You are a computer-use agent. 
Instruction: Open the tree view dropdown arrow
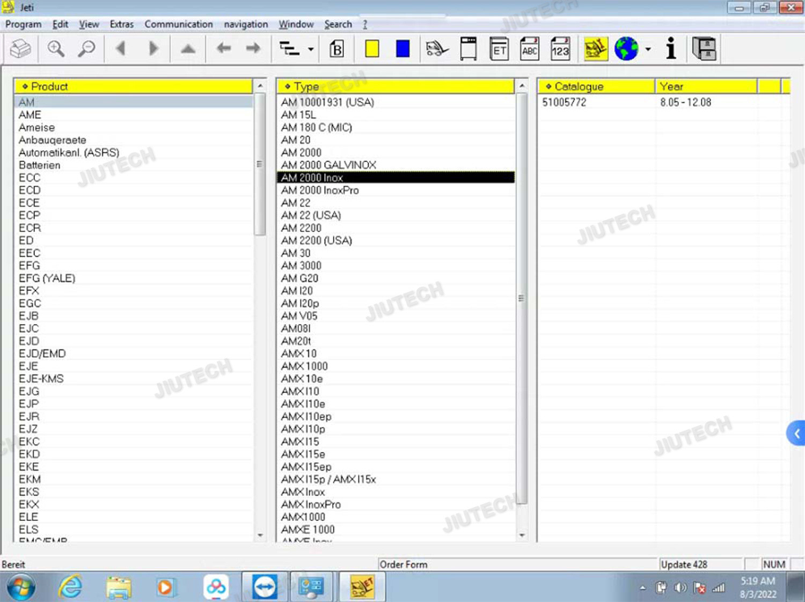(x=311, y=50)
